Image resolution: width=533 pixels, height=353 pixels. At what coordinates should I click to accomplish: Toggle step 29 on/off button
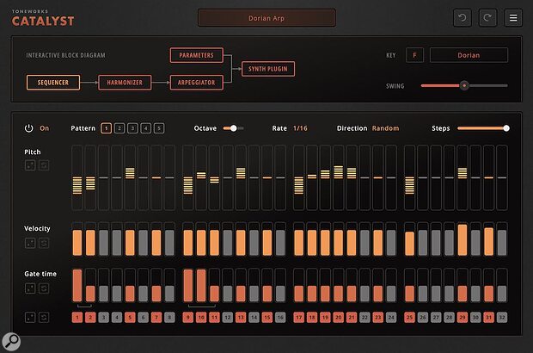[463, 318]
